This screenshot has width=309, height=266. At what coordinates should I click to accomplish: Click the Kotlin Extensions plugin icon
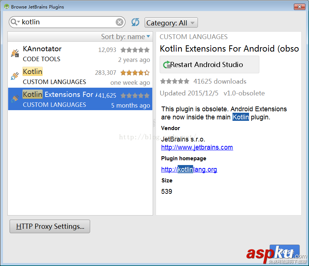point(15,99)
